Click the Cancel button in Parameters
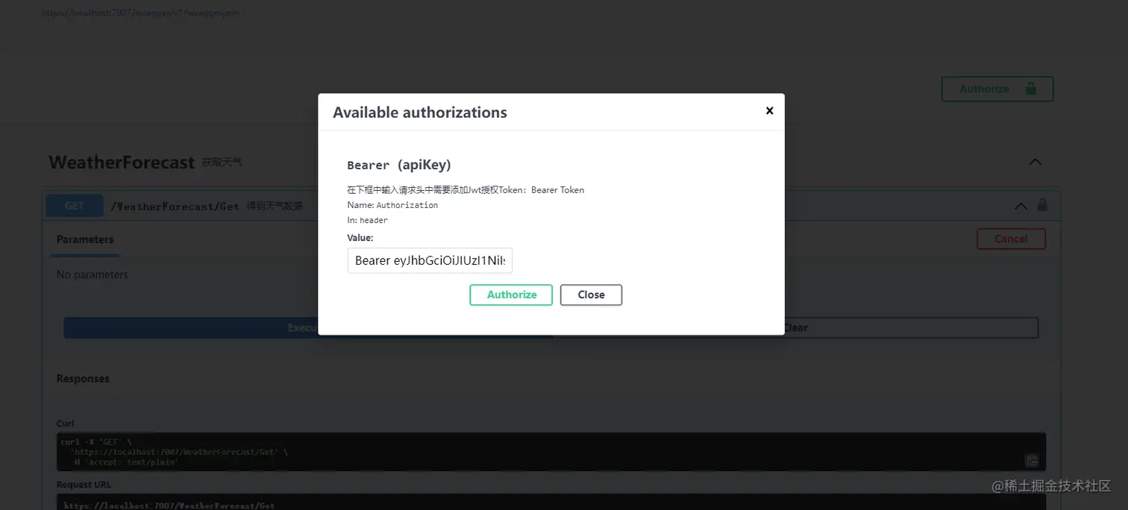The height and width of the screenshot is (510, 1128). (x=1011, y=239)
